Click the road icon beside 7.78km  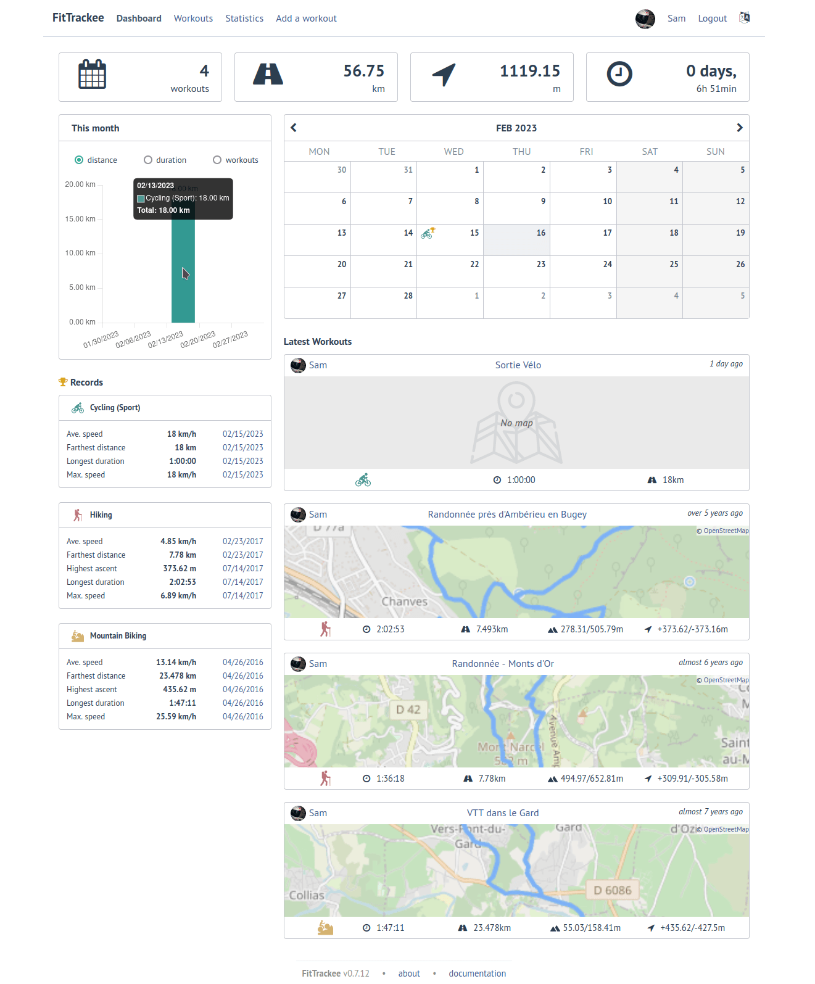[x=468, y=779]
